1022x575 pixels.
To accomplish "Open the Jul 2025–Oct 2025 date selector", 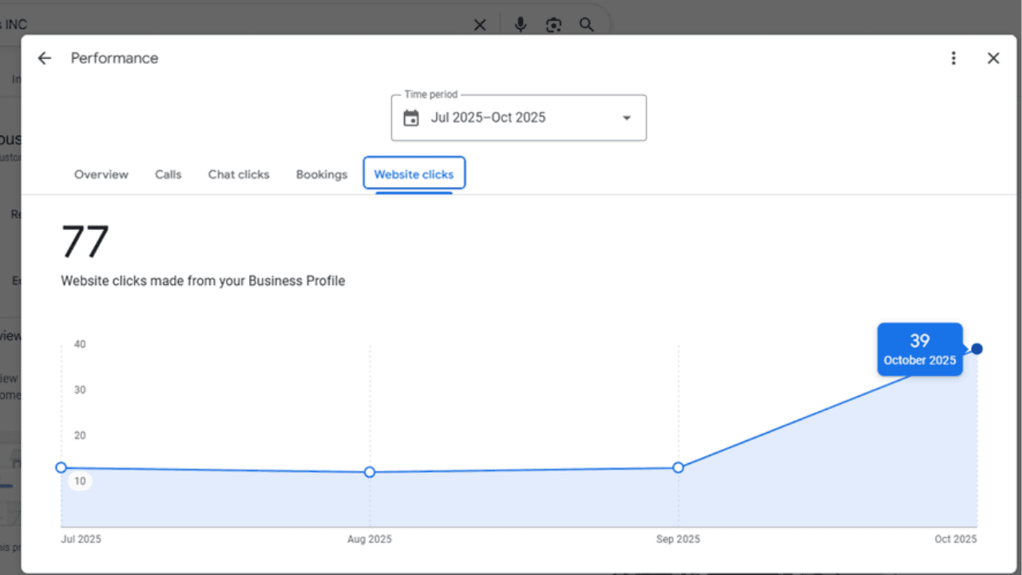I will 489,117.
